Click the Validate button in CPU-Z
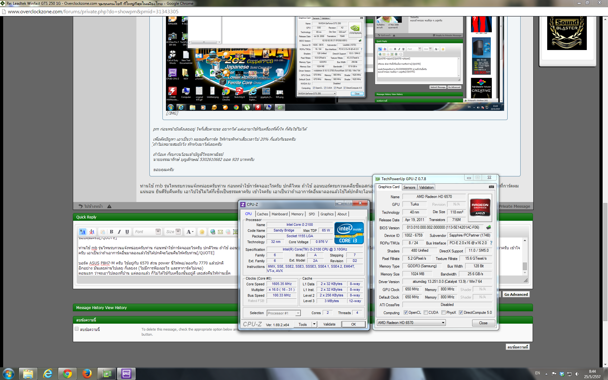This screenshot has width=608, height=380. click(329, 324)
